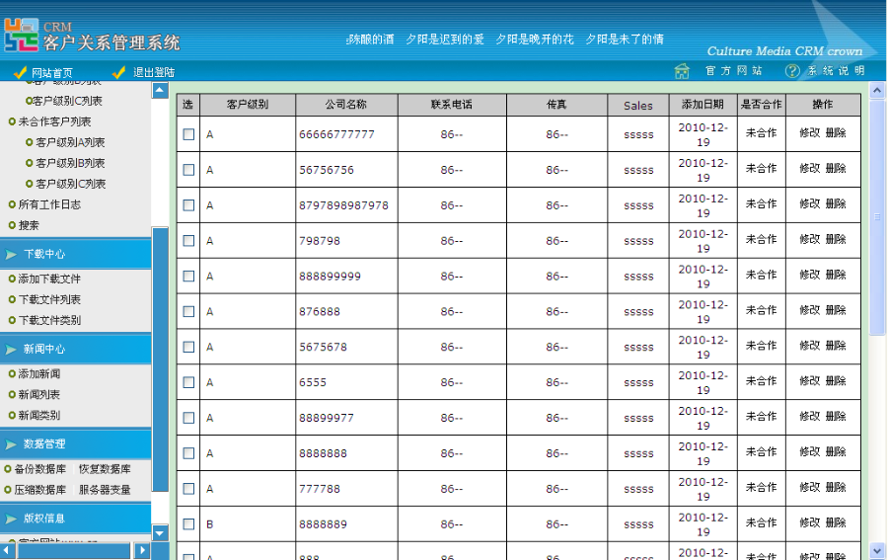The width and height of the screenshot is (888, 560).
Task: Open 新闻类别 in sidebar
Action: pos(39,416)
